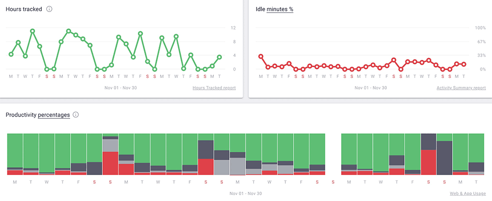
Task: Open the Hours Tracked report link
Action: [x=214, y=88]
